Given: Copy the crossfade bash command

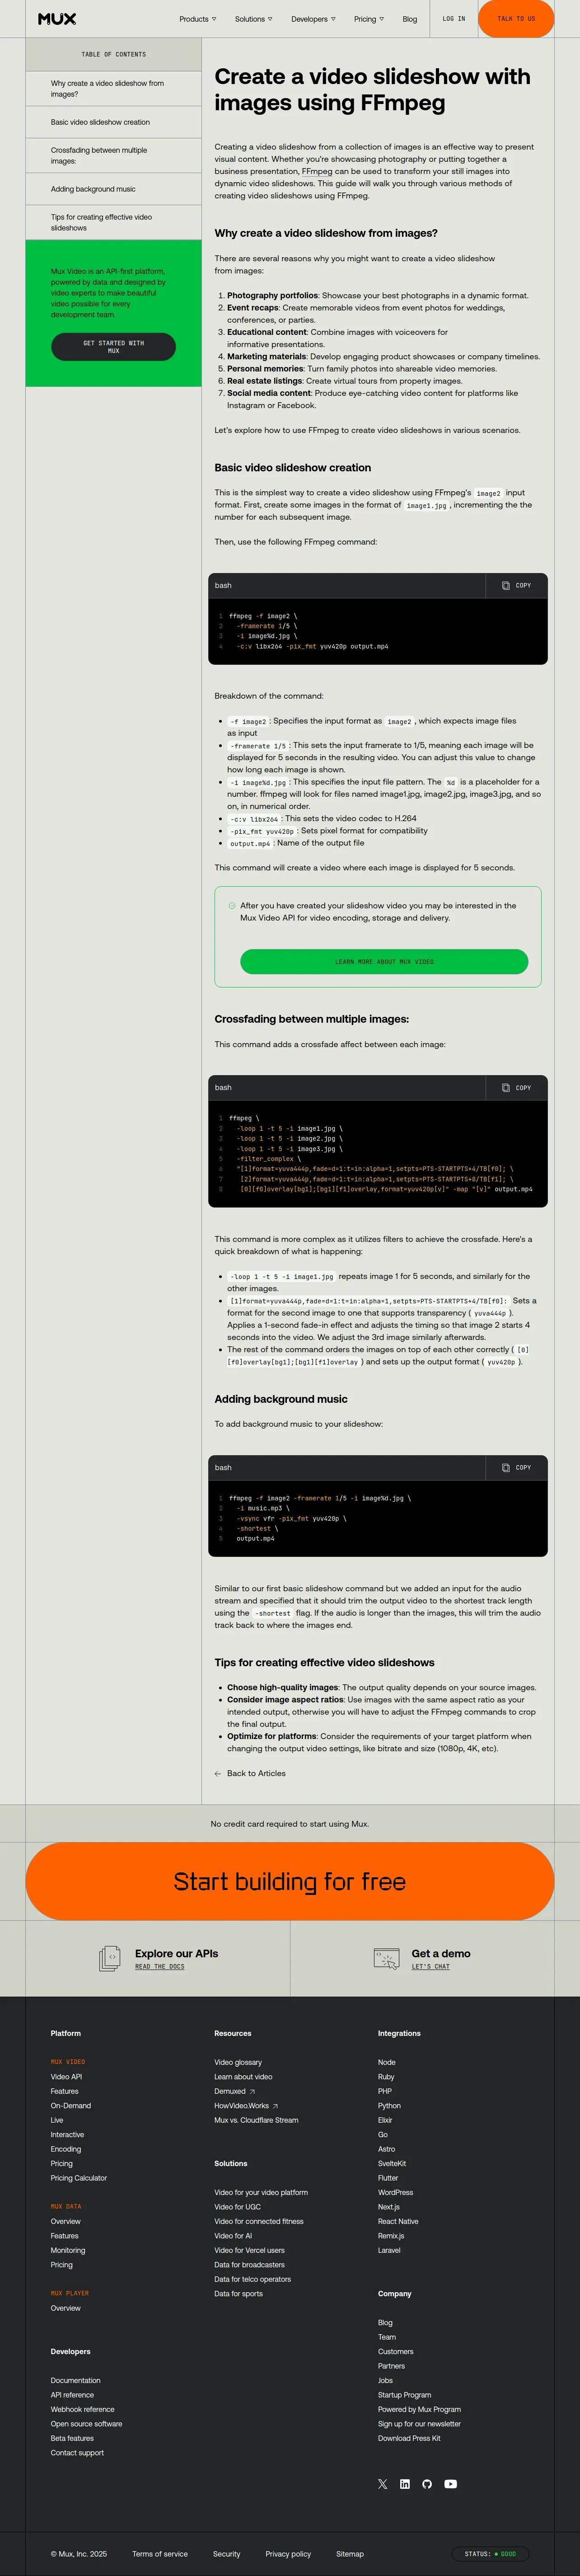Looking at the screenshot, I should (x=517, y=1087).
